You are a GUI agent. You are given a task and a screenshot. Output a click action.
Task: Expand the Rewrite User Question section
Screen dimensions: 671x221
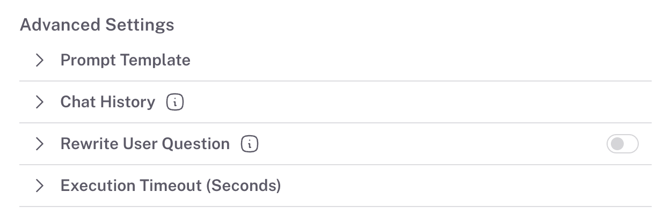[x=39, y=144]
